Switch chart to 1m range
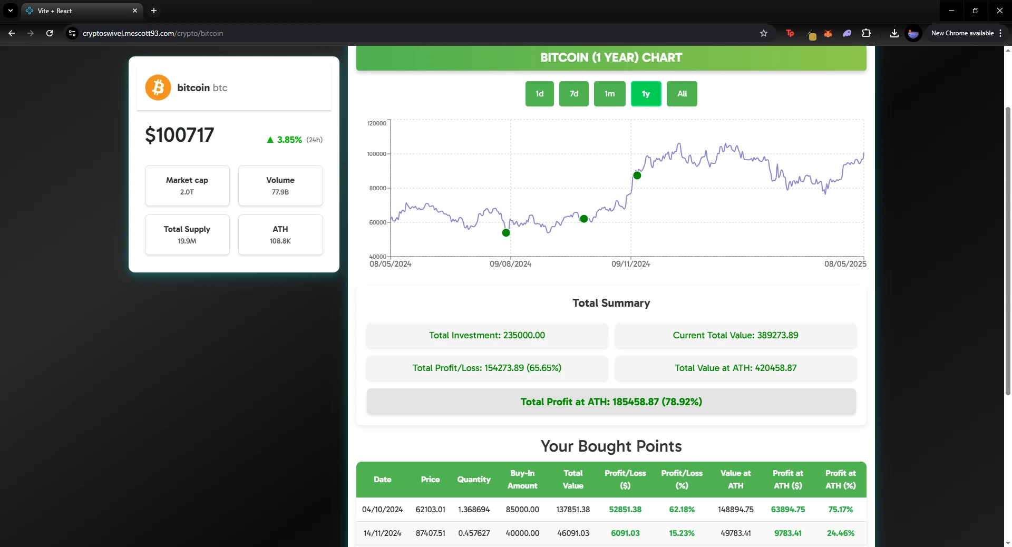 click(x=610, y=94)
